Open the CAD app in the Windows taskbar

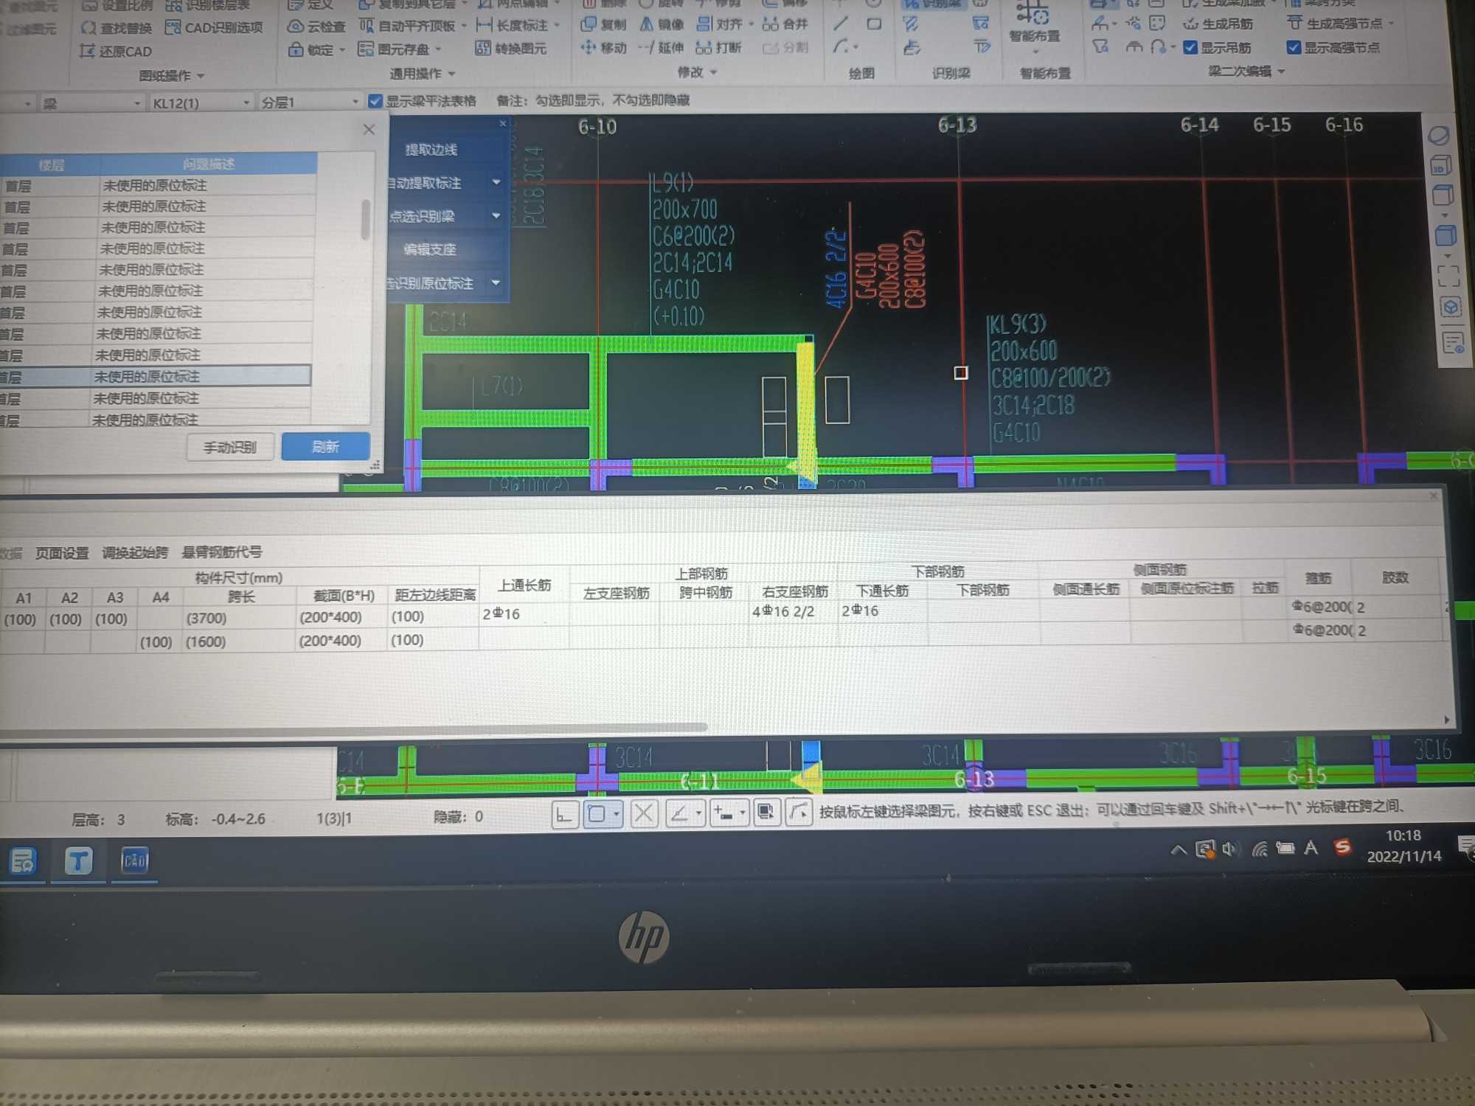click(x=135, y=860)
